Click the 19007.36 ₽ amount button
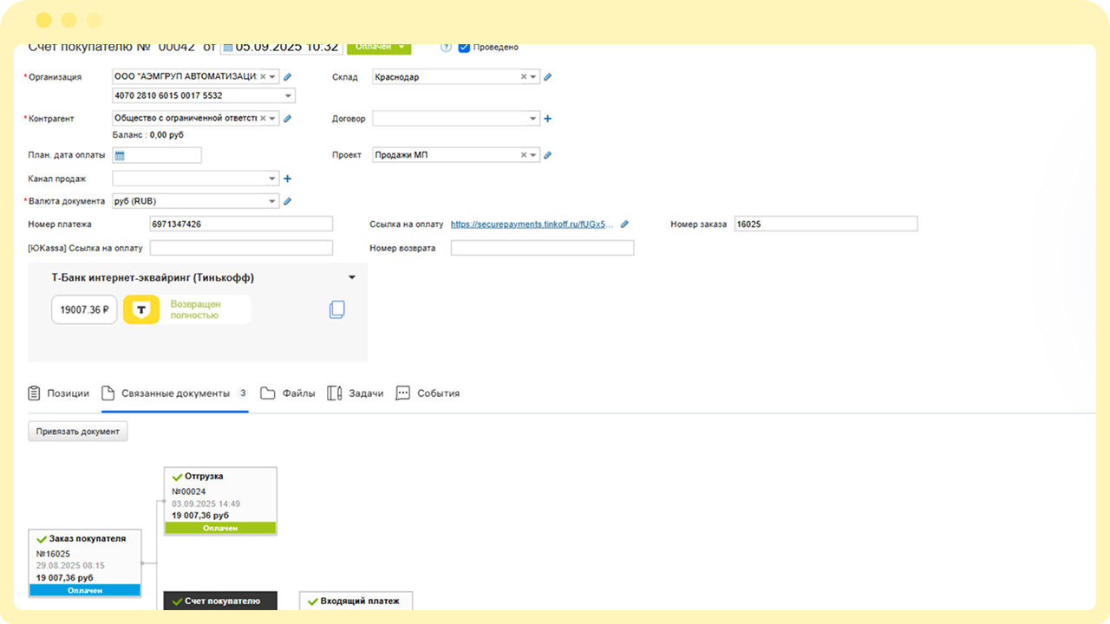This screenshot has width=1110, height=624. click(84, 309)
